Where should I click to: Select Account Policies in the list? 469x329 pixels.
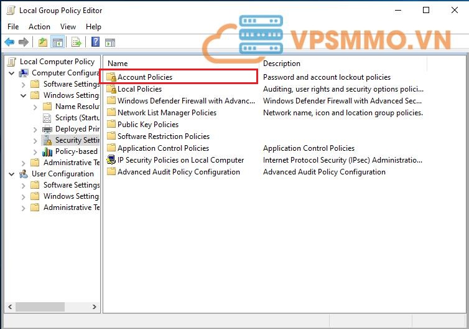tap(144, 77)
